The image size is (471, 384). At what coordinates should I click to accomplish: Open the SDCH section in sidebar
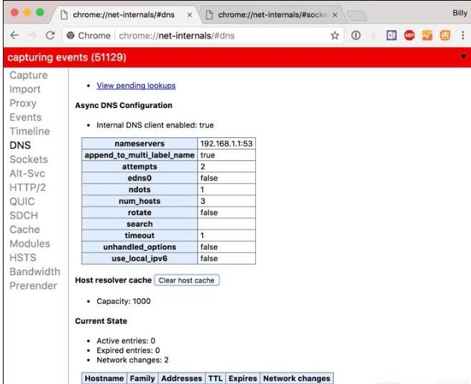(x=24, y=215)
